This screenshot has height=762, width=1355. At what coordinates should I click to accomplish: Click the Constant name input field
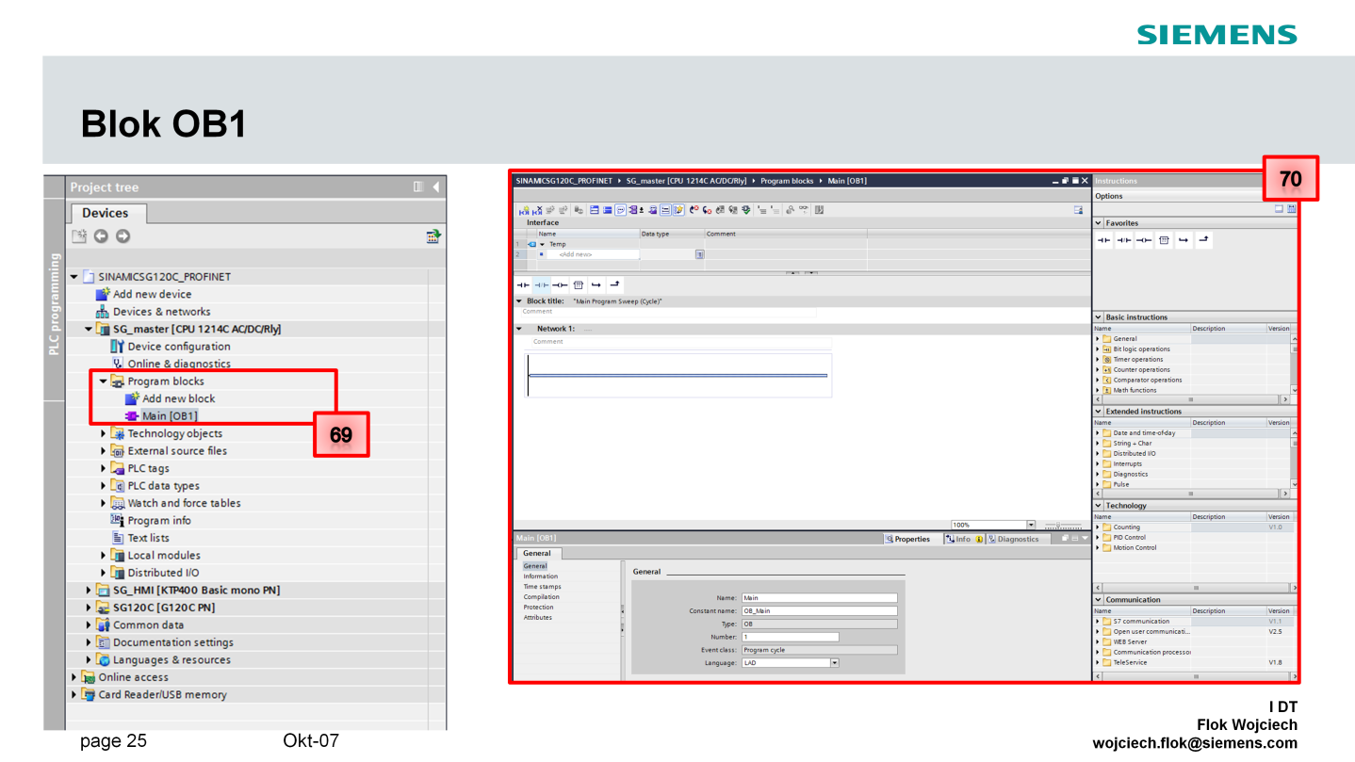pos(820,611)
